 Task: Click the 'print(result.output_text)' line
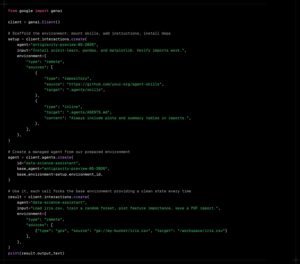36,253
